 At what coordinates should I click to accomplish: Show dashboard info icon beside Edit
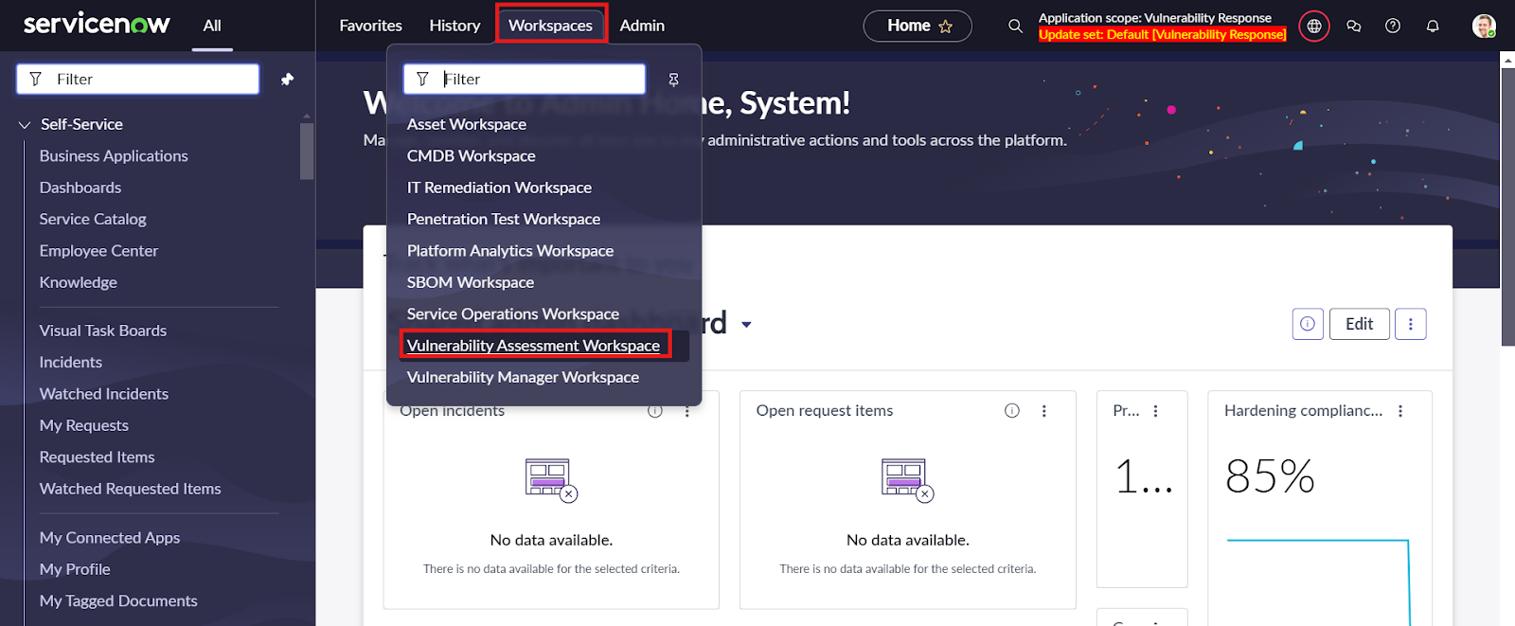pos(1308,324)
